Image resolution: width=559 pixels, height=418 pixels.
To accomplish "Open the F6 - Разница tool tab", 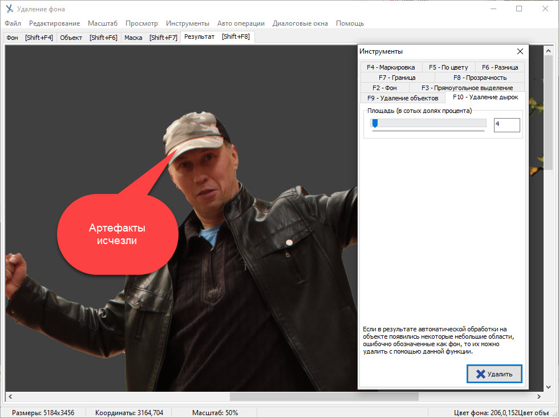I will point(500,67).
